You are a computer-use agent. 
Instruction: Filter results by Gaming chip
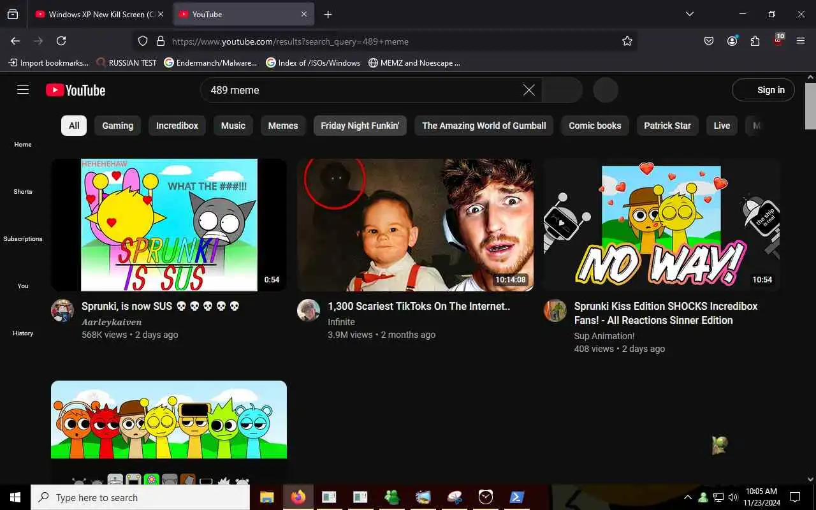(118, 126)
